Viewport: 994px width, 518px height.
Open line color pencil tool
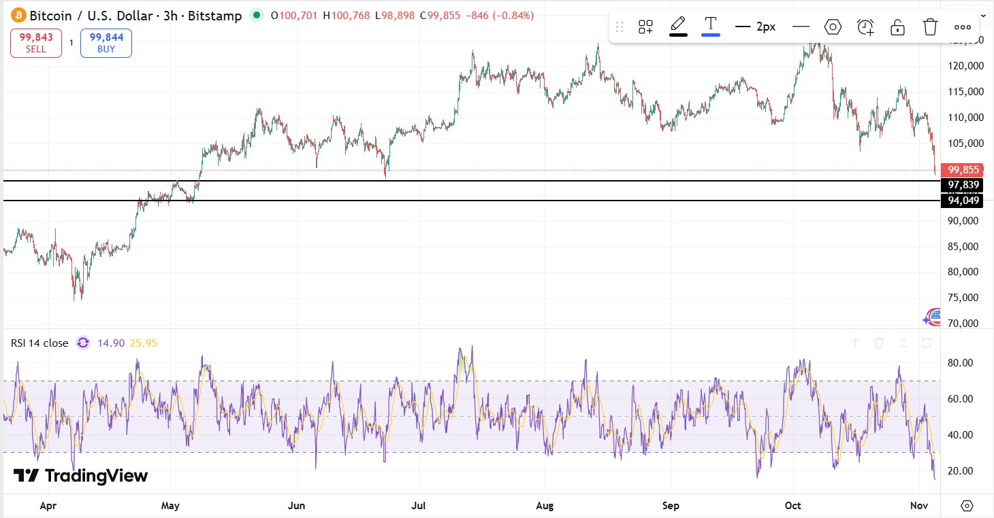pyautogui.click(x=677, y=27)
